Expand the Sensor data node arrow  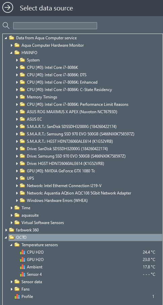12,282
